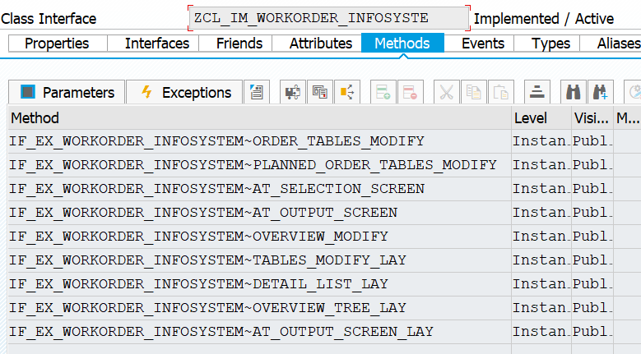
Task: Click the M... column header
Action: click(628, 118)
